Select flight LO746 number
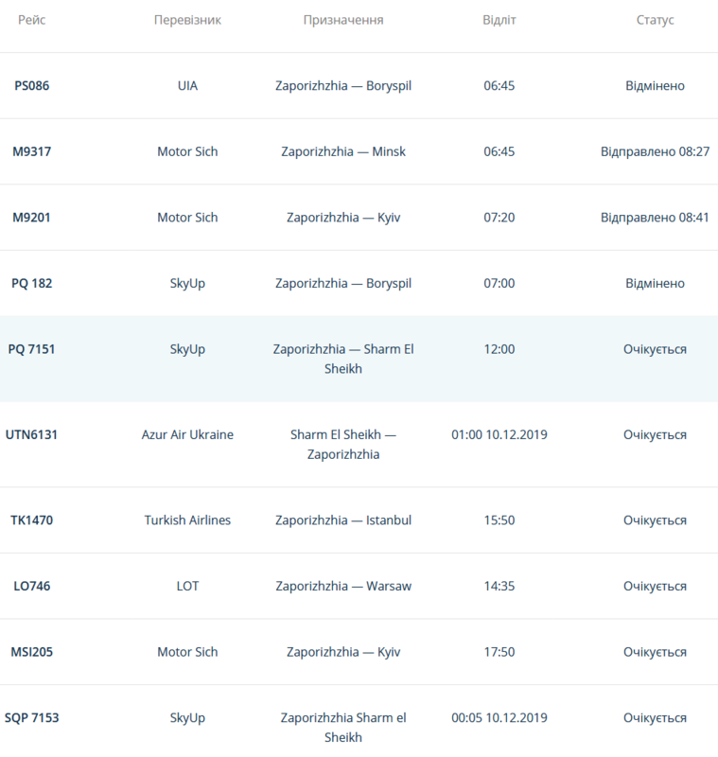 point(31,587)
